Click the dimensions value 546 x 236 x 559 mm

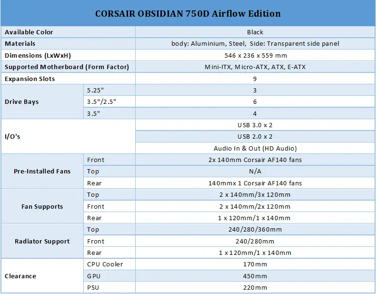tap(255, 55)
